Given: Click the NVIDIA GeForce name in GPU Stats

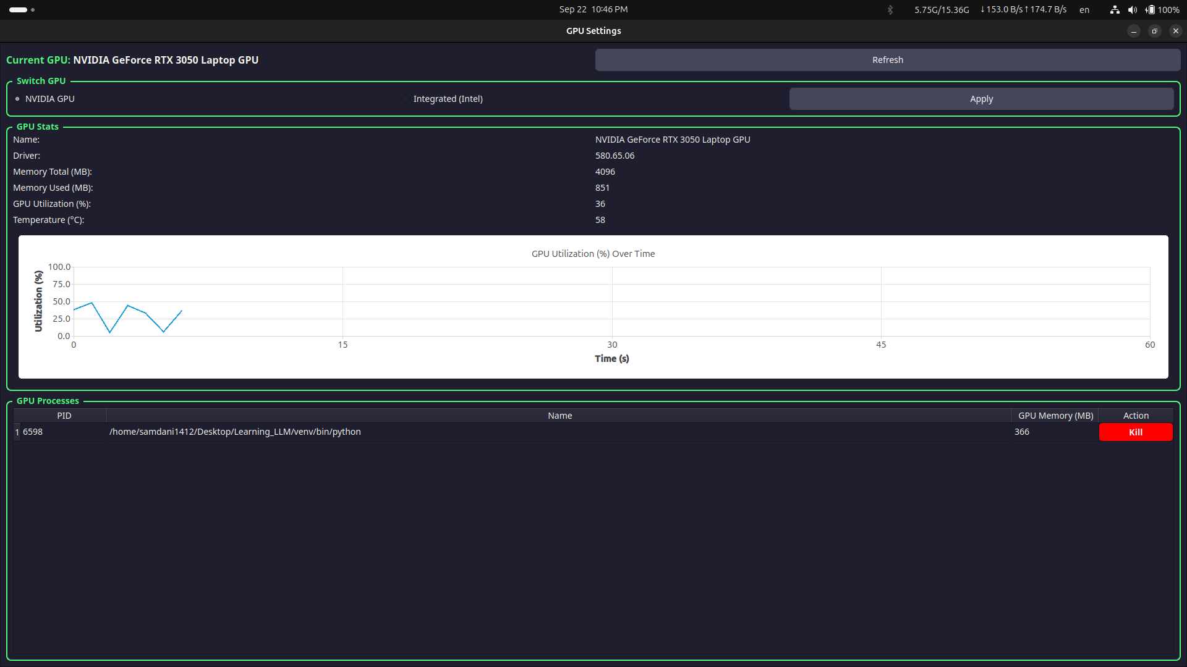Looking at the screenshot, I should [673, 140].
